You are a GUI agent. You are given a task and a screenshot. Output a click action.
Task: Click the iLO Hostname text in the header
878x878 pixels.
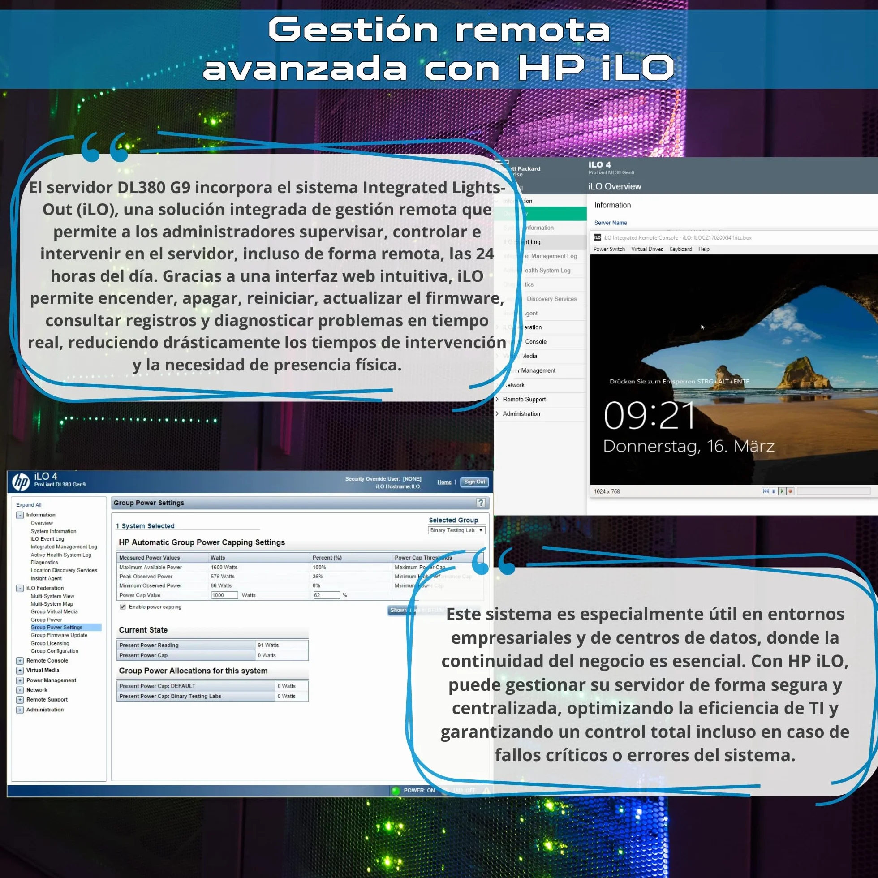click(398, 487)
